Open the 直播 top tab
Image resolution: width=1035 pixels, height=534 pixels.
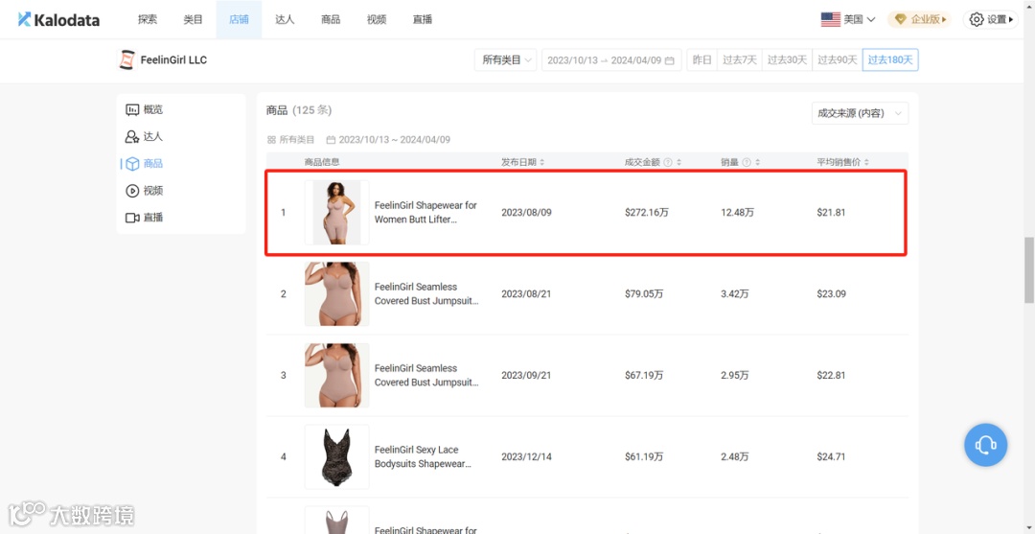422,20
